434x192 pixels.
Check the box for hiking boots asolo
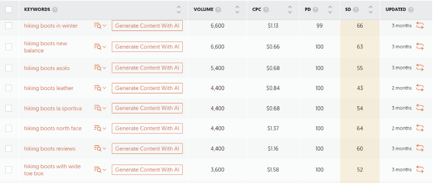click(x=9, y=68)
